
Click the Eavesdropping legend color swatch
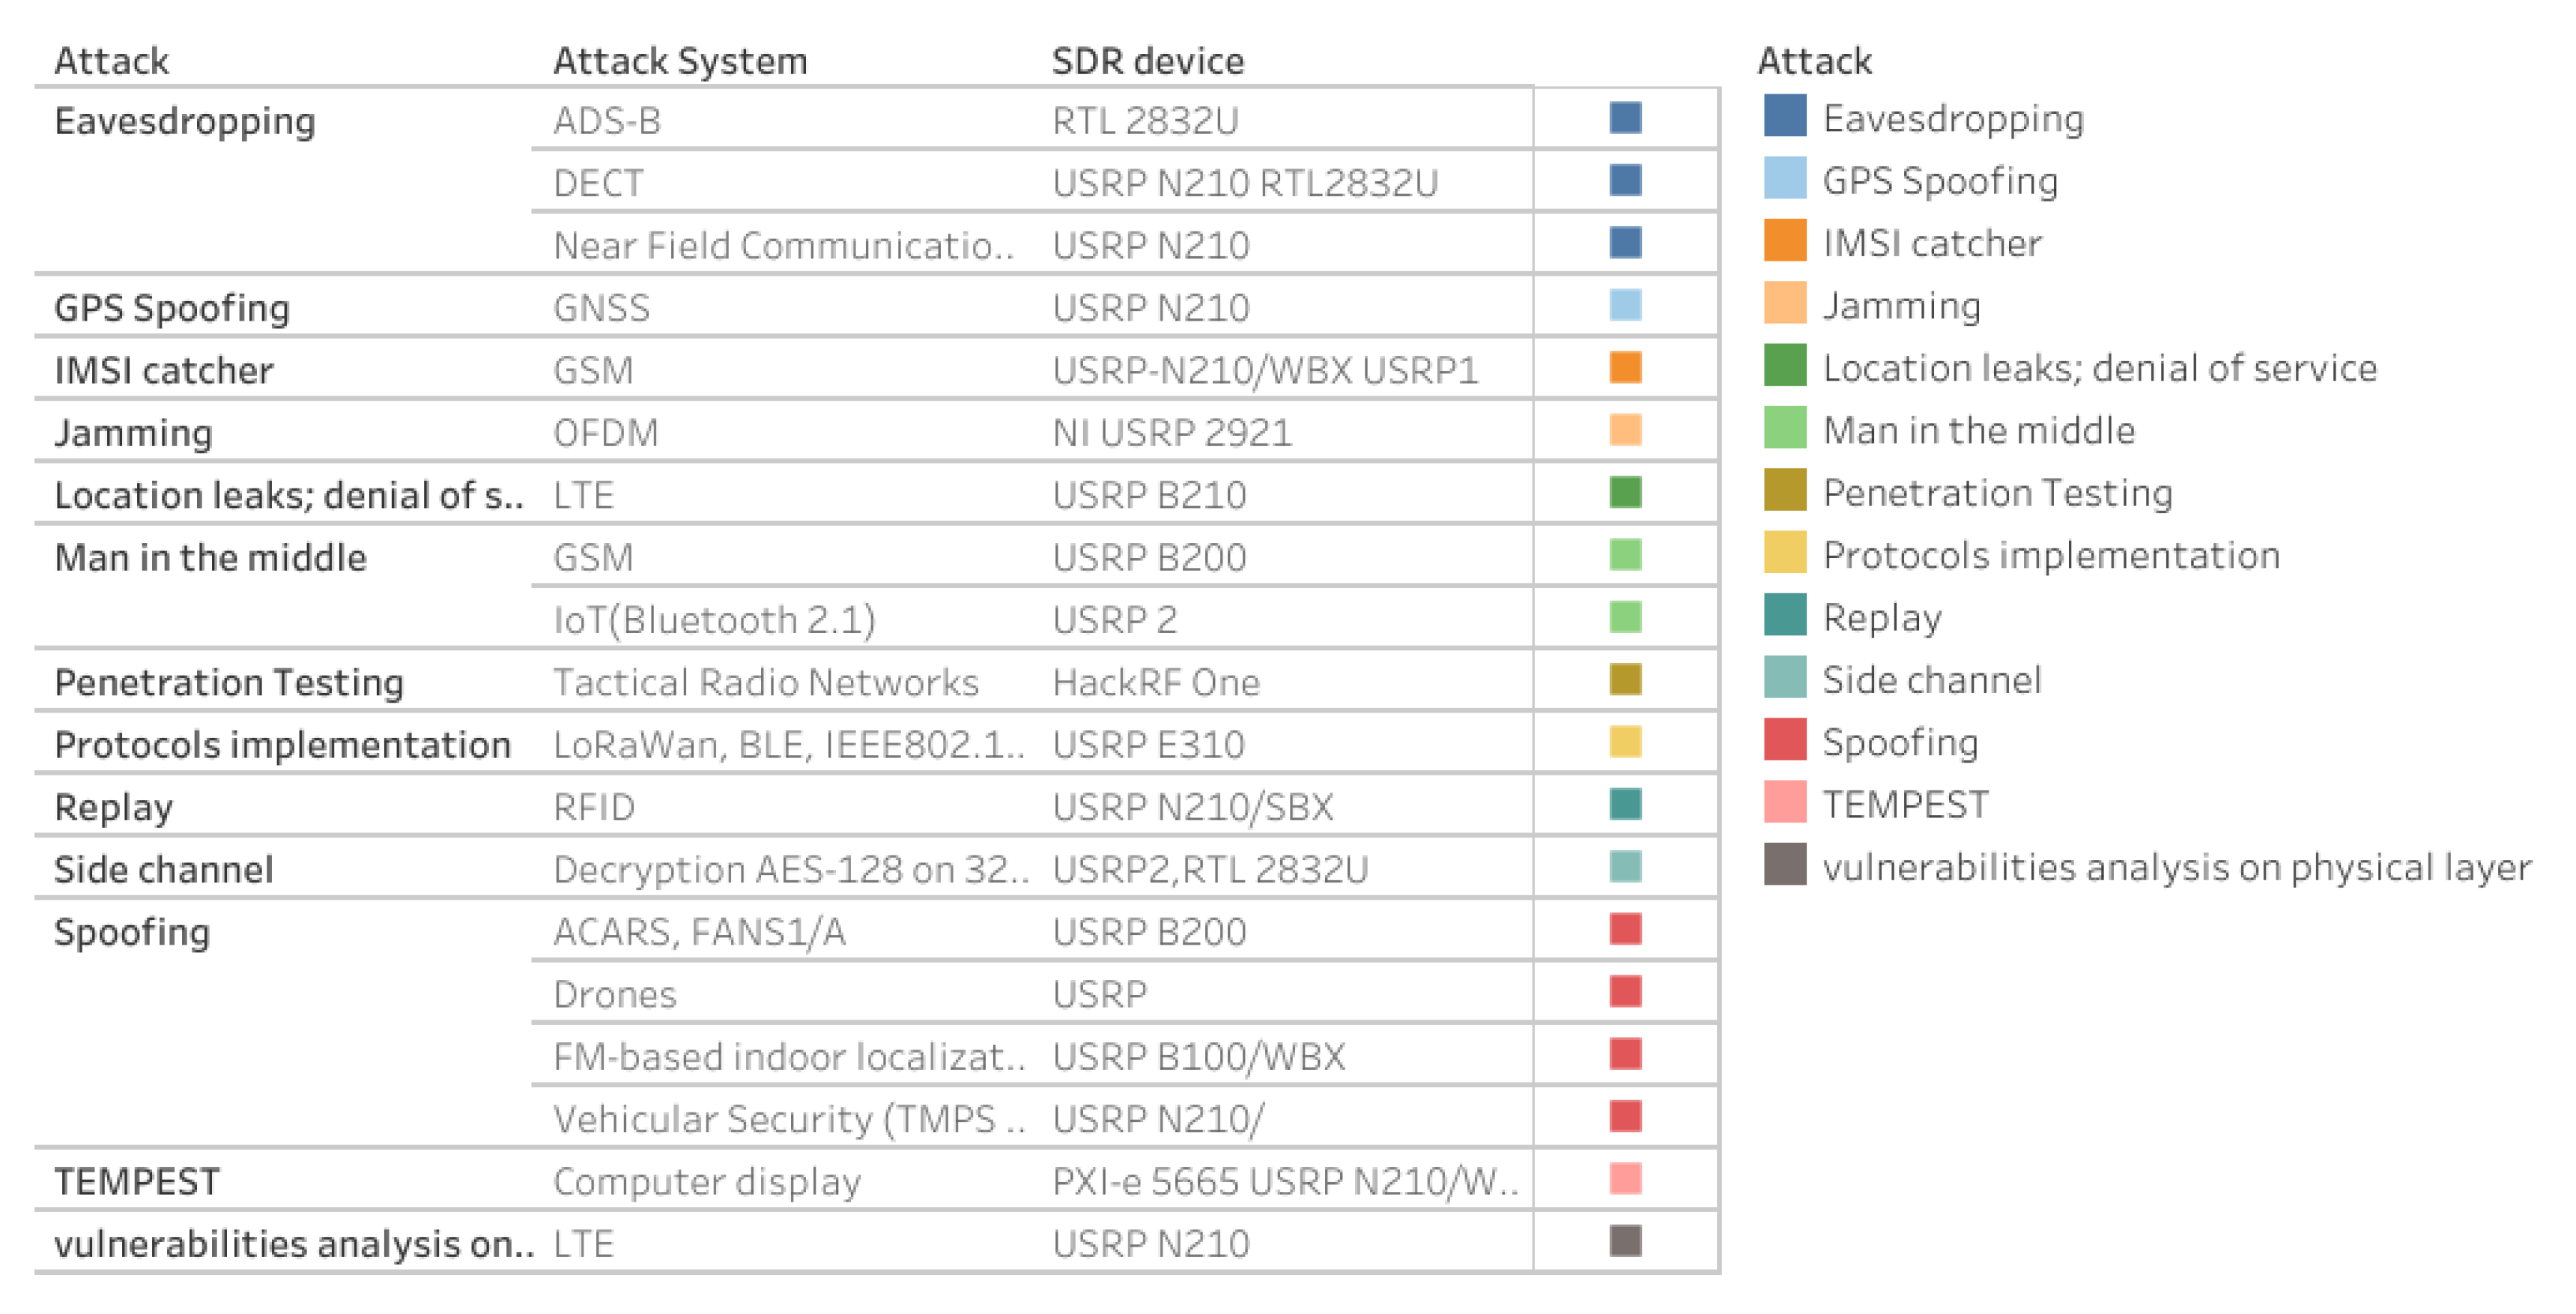(x=1785, y=116)
